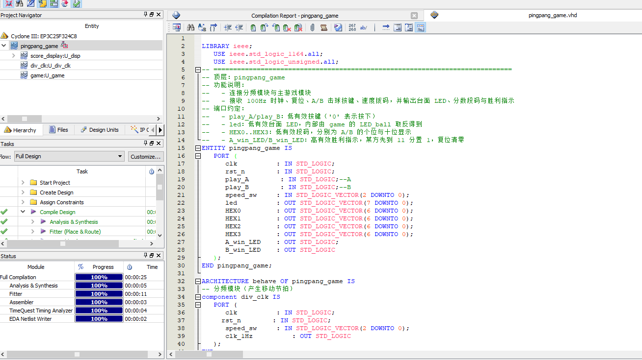Toggle the highlighted last editor toolbar icon
This screenshot has width=642, height=360.
point(421,27)
